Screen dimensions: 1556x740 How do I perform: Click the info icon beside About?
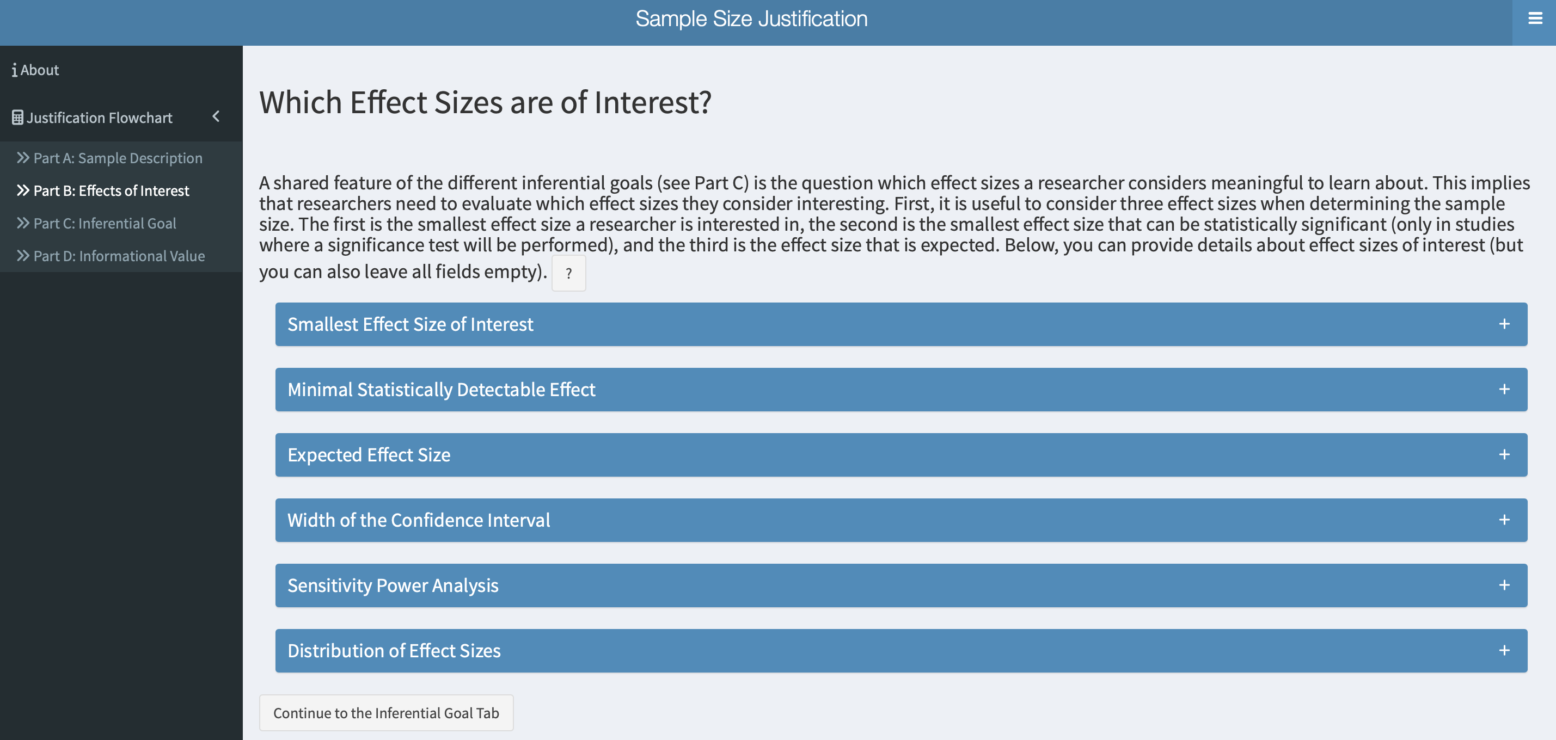(x=15, y=70)
